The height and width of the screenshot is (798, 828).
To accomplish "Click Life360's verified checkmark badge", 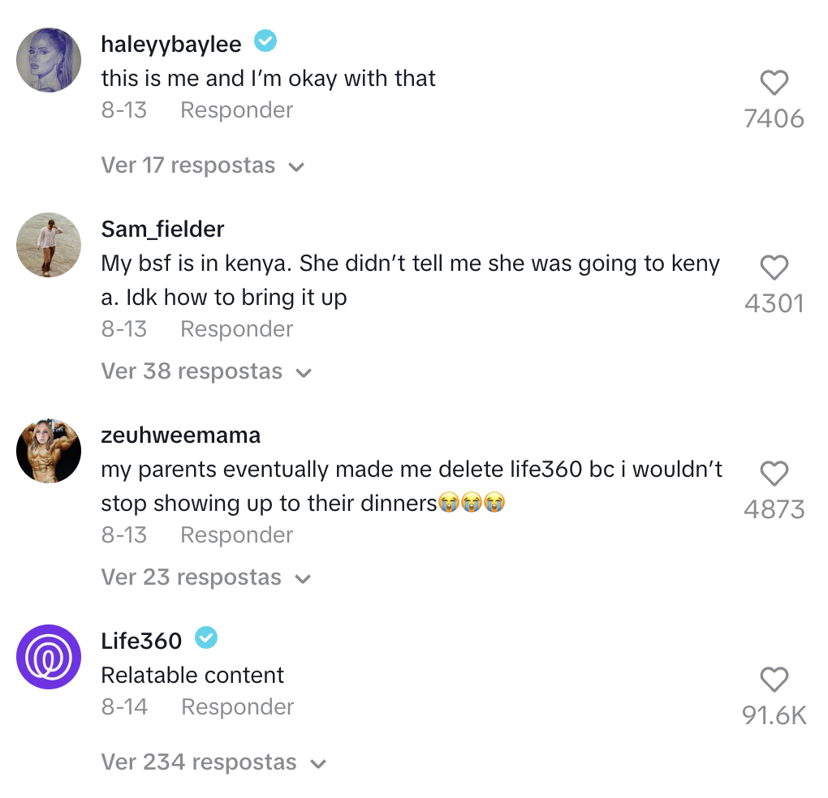I will click(x=206, y=638).
